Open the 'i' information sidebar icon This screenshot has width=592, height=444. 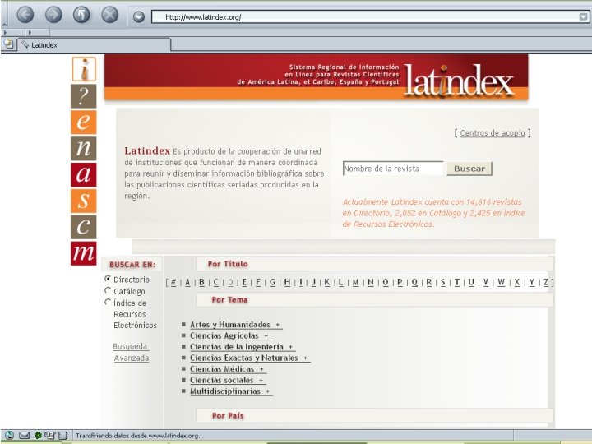click(x=84, y=69)
